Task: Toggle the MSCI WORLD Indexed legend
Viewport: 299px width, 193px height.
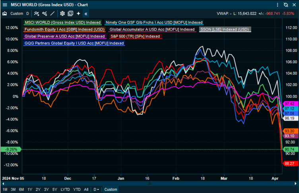Action: click(x=63, y=23)
